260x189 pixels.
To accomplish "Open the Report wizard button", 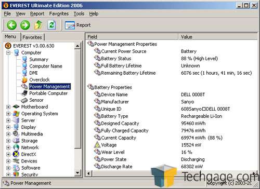I will [78, 25].
